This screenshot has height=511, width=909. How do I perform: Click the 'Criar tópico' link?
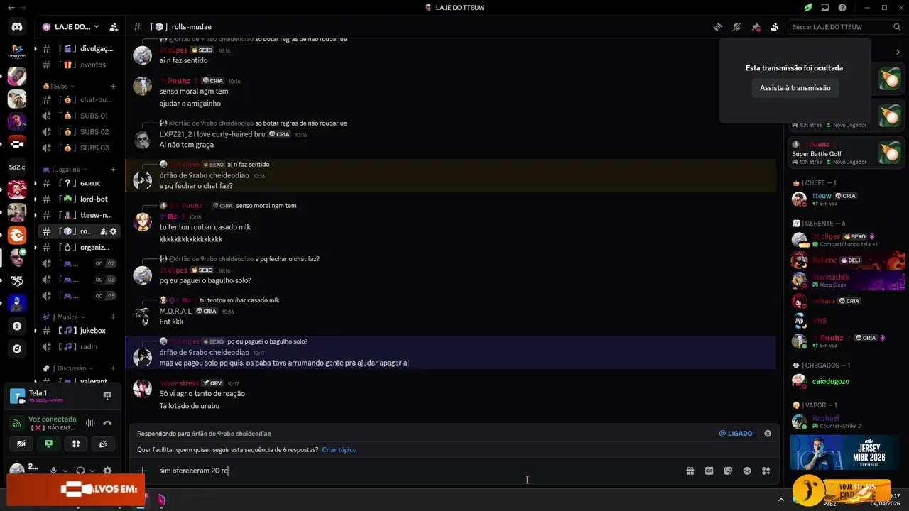click(x=339, y=450)
